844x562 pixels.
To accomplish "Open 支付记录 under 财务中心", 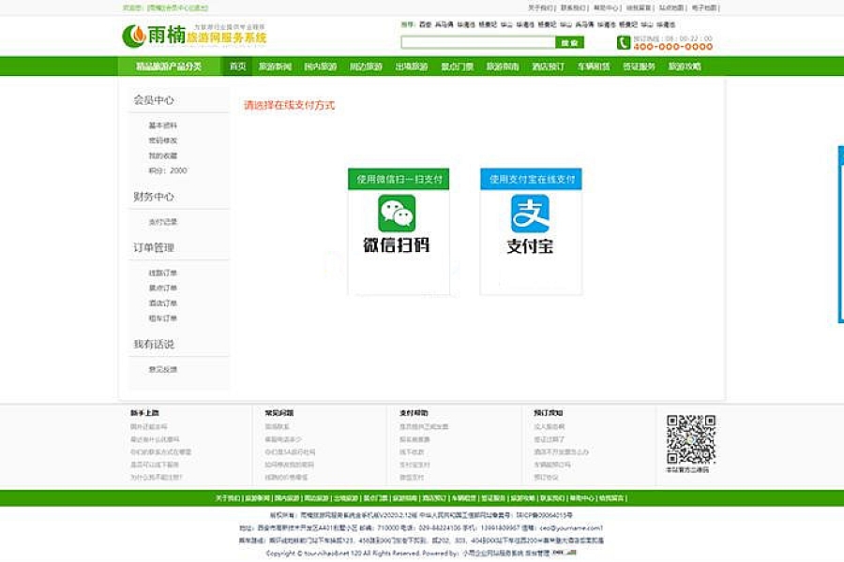I will 162,222.
